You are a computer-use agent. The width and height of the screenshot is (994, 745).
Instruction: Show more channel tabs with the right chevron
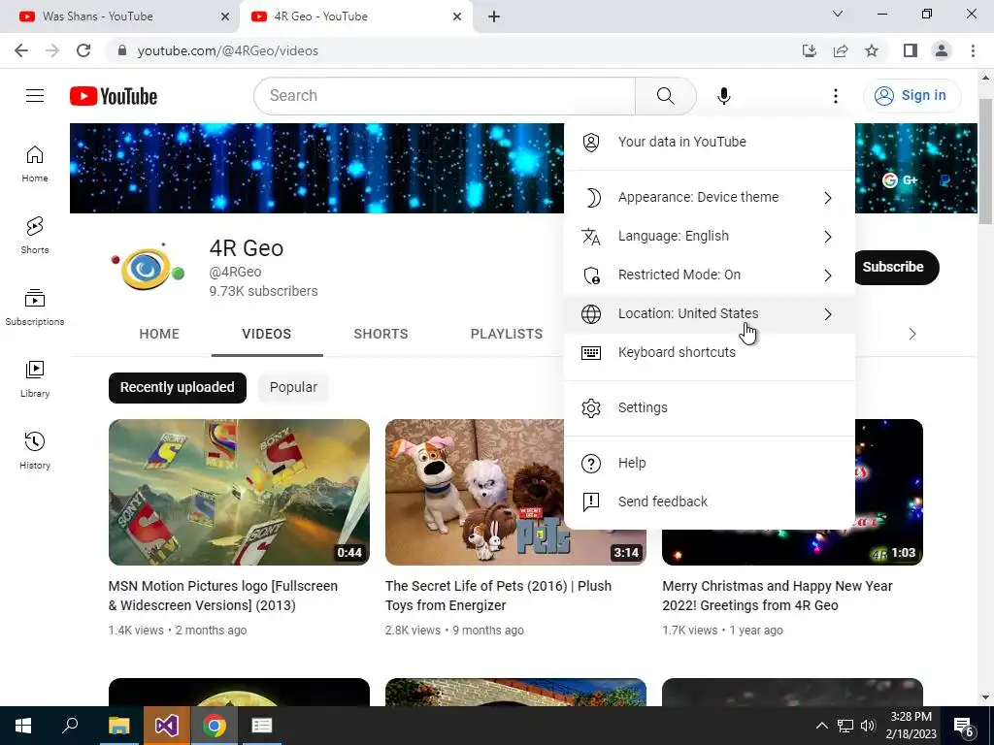(912, 334)
